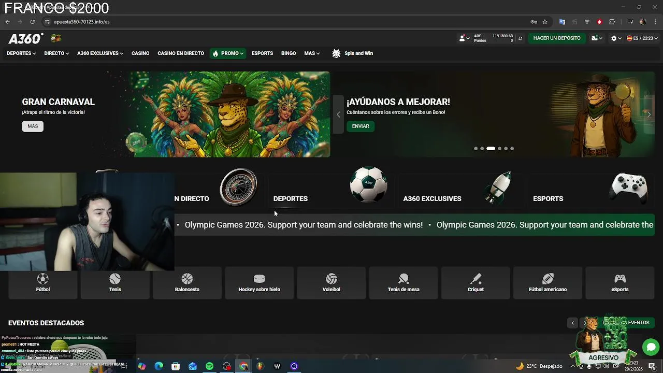Select the Fútbol americano icon
Viewport: 663px width, 373px height.
[x=547, y=283]
